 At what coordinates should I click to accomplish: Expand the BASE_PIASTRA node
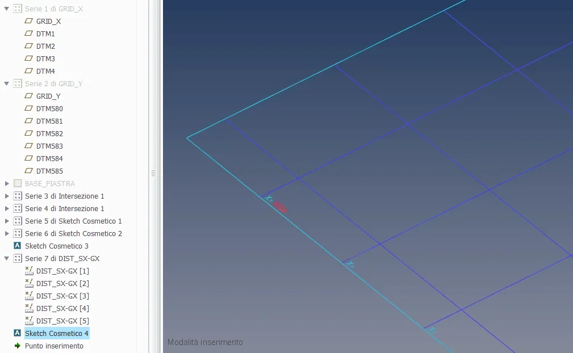pos(7,183)
